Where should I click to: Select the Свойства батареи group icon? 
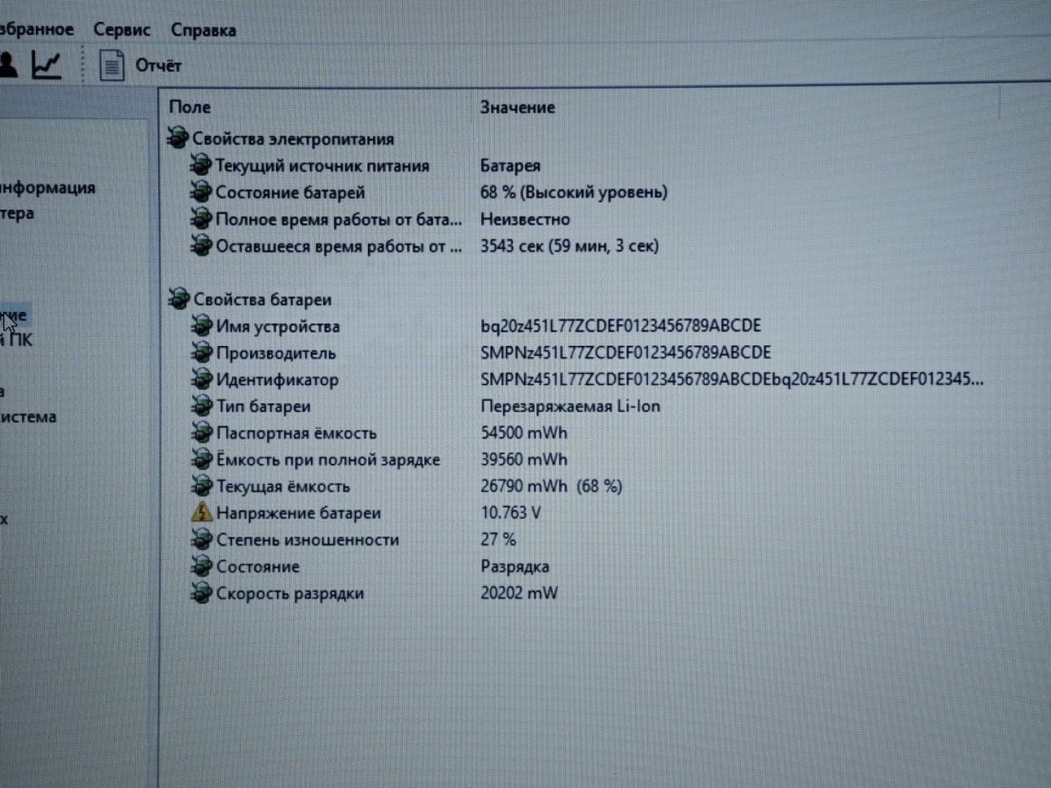click(179, 299)
